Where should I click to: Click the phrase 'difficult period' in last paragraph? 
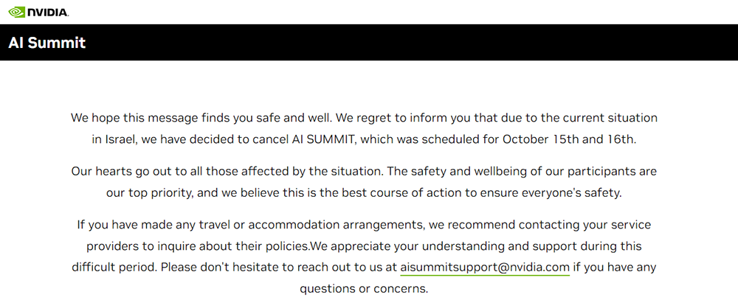tap(114, 267)
